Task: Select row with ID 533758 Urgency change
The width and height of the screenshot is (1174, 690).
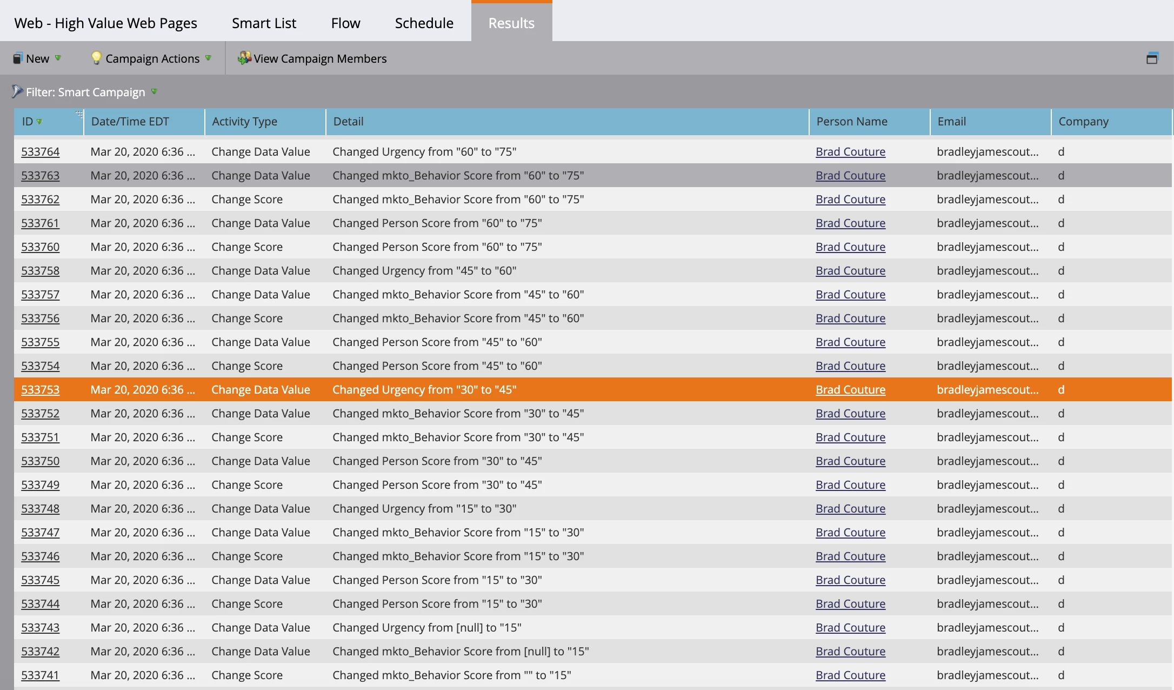Action: click(x=424, y=271)
